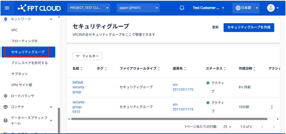Screen dimensions: 286x134
Task: Open the hamburger navigation menu
Action: [x=7, y=8]
